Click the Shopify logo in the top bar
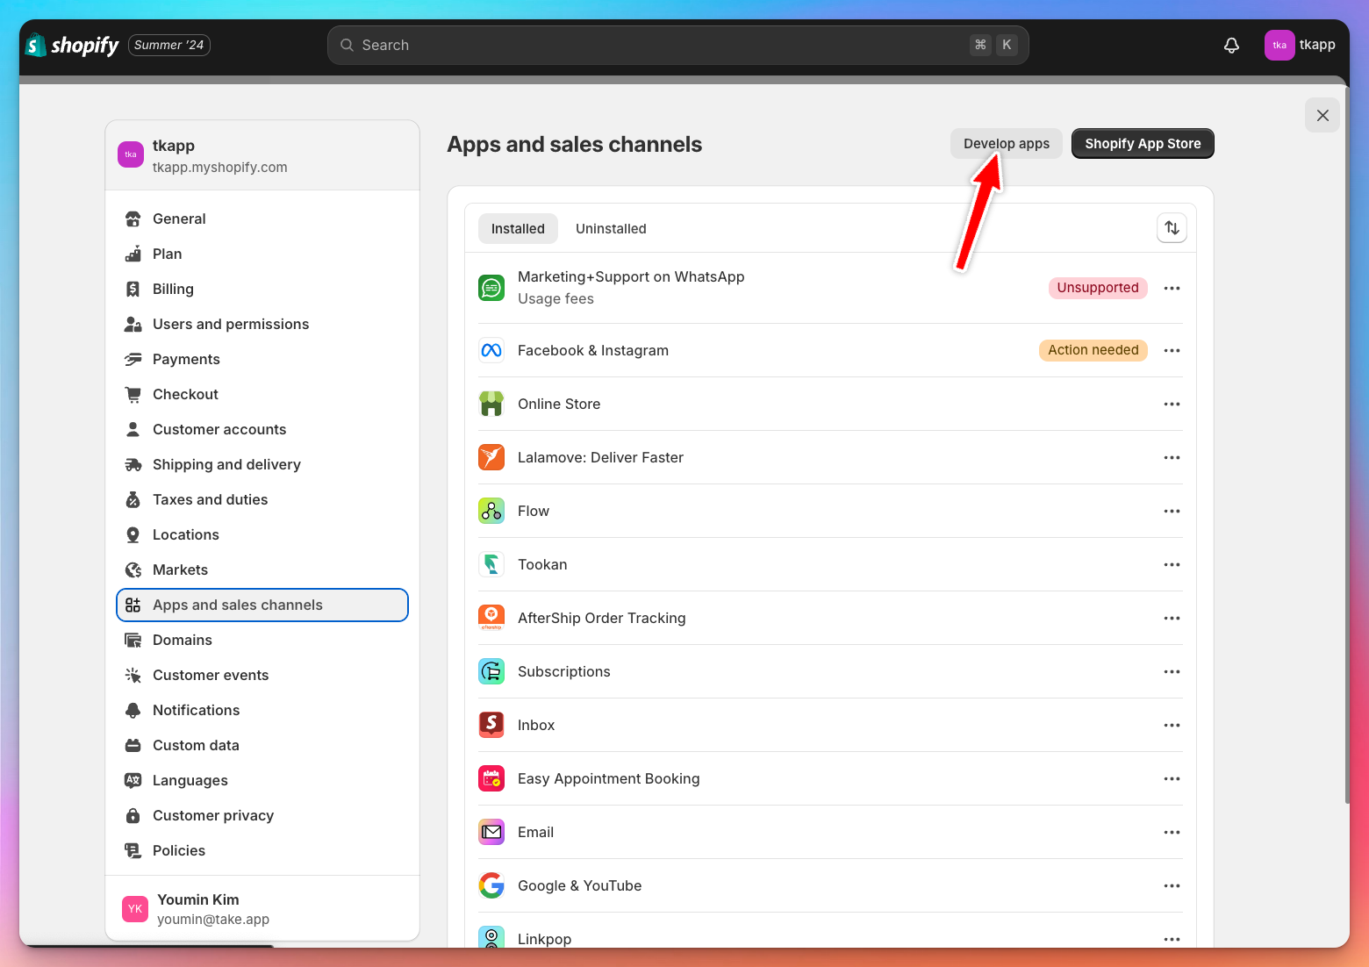The image size is (1369, 967). pos(72,45)
